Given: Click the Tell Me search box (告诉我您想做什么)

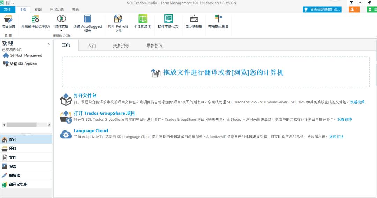Looking at the screenshot, I should pos(322,9).
